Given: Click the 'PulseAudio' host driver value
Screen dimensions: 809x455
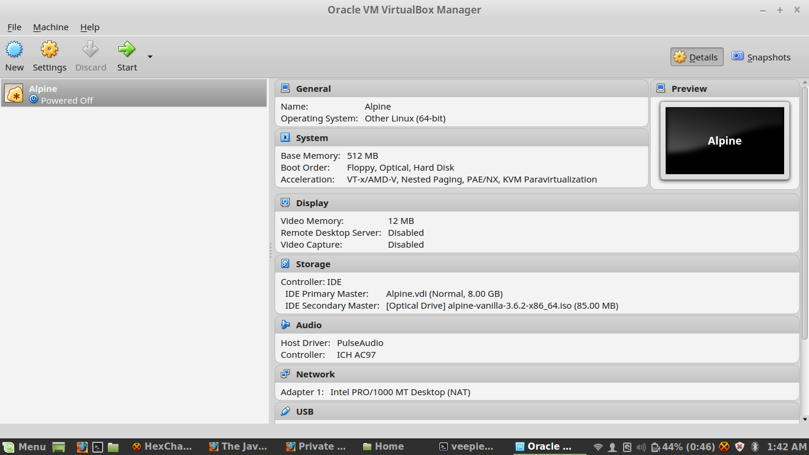Looking at the screenshot, I should pos(360,343).
